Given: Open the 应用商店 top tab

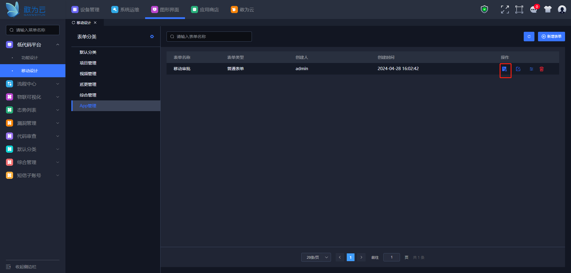Looking at the screenshot, I should click(x=205, y=10).
